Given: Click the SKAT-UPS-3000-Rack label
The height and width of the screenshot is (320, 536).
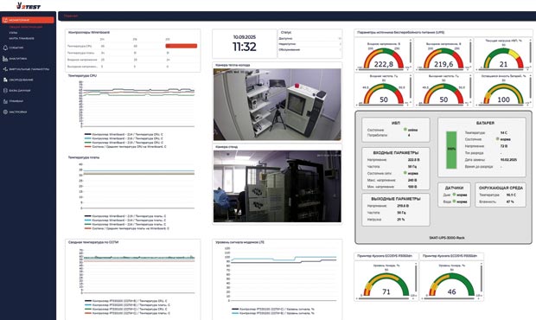Looking at the screenshot, I should coord(447,238).
